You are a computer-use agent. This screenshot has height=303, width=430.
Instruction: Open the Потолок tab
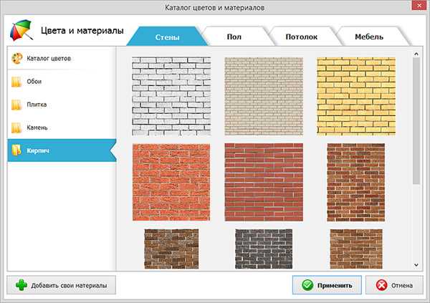[x=300, y=37]
